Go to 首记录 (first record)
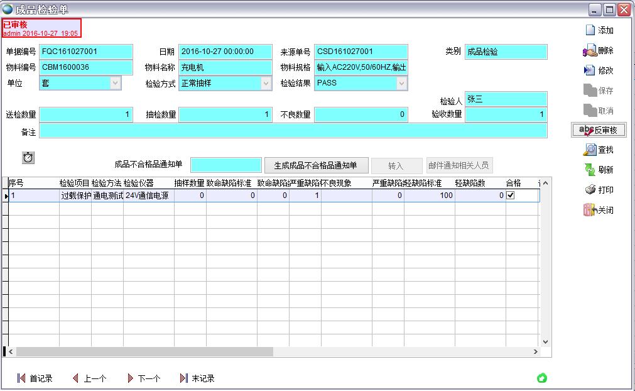This screenshot has height=391, width=635. tap(35, 378)
